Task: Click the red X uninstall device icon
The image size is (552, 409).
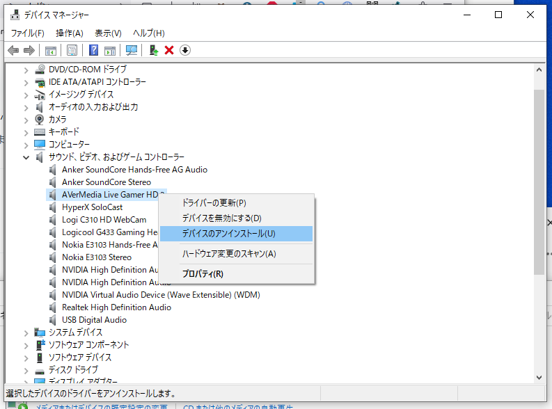Action: [x=169, y=50]
